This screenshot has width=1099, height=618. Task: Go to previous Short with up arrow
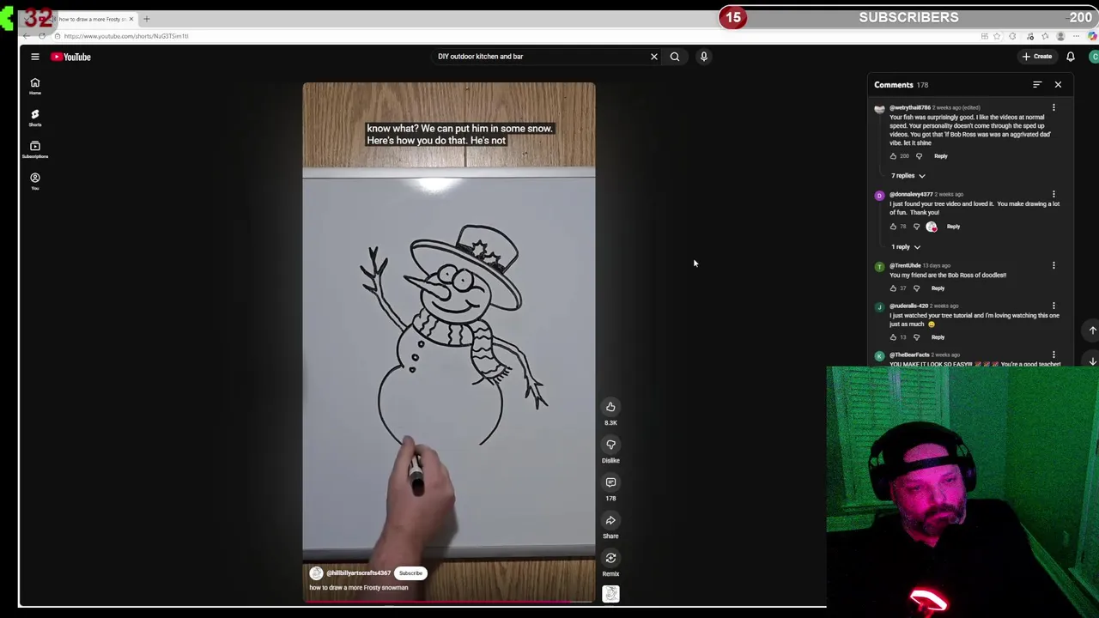pos(1092,330)
